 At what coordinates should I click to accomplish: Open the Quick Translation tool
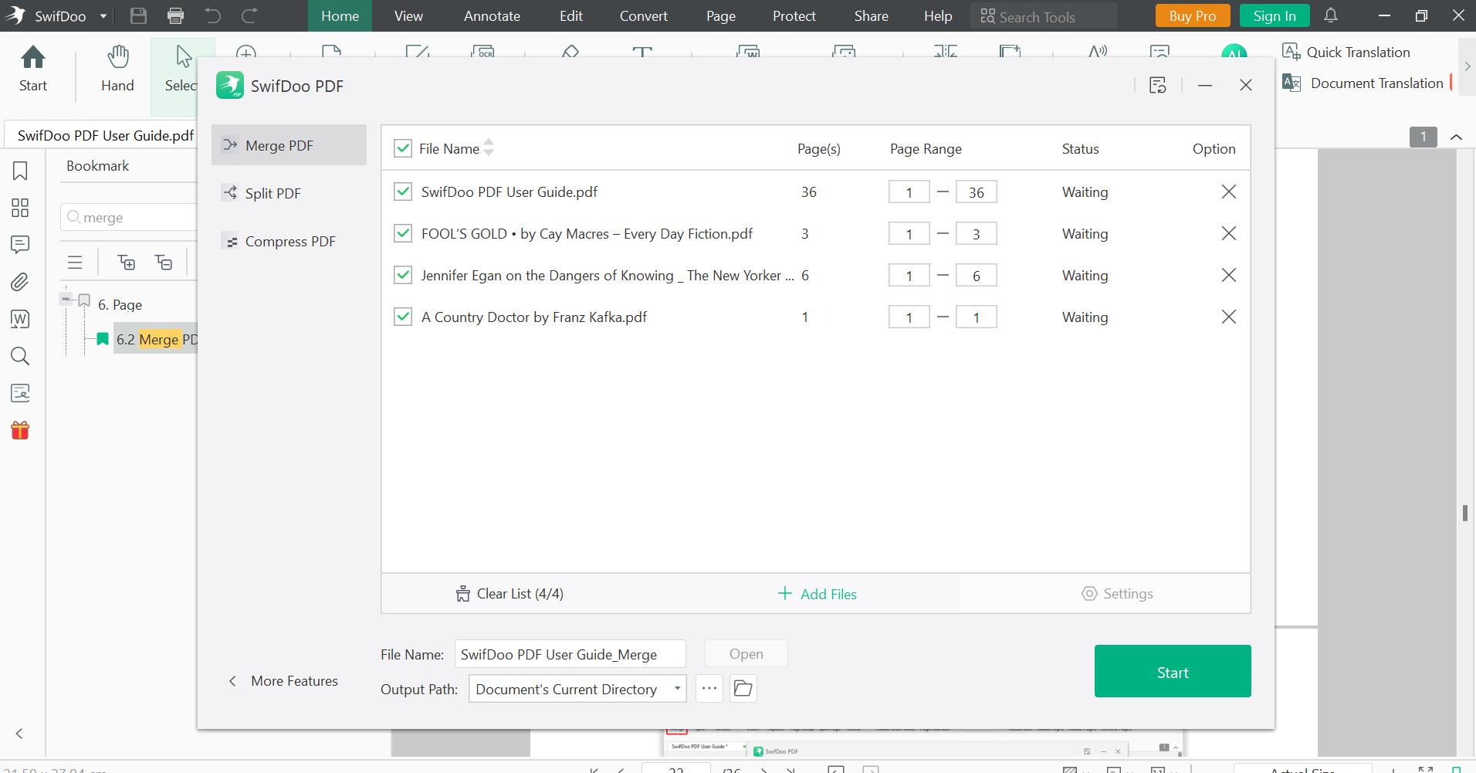pyautogui.click(x=1357, y=52)
